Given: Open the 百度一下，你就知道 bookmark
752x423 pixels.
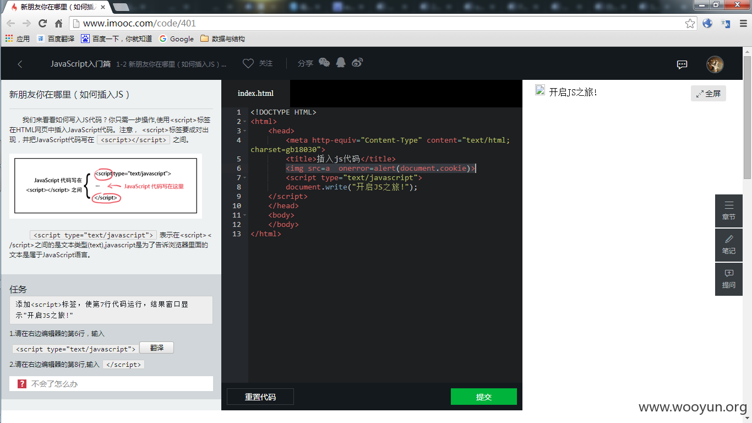Looking at the screenshot, I should 117,39.
